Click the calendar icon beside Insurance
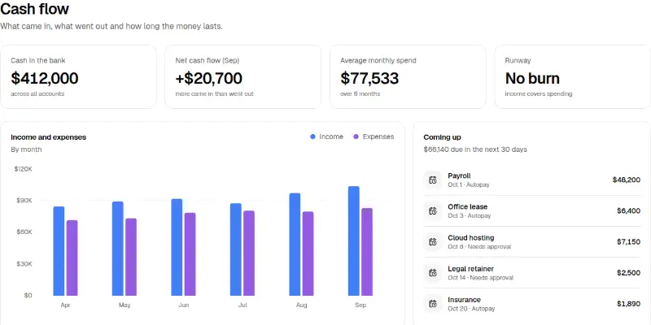This screenshot has height=325, width=651. pos(433,304)
